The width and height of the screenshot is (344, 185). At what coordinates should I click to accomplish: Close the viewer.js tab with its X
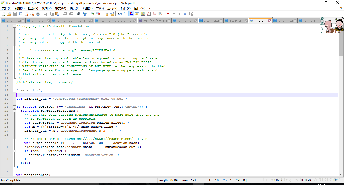pos(270,21)
